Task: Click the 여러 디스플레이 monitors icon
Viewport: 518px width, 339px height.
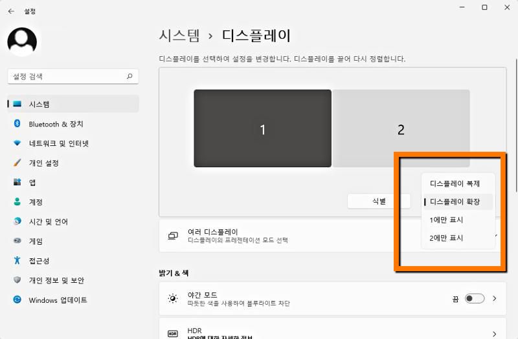Action: point(173,236)
